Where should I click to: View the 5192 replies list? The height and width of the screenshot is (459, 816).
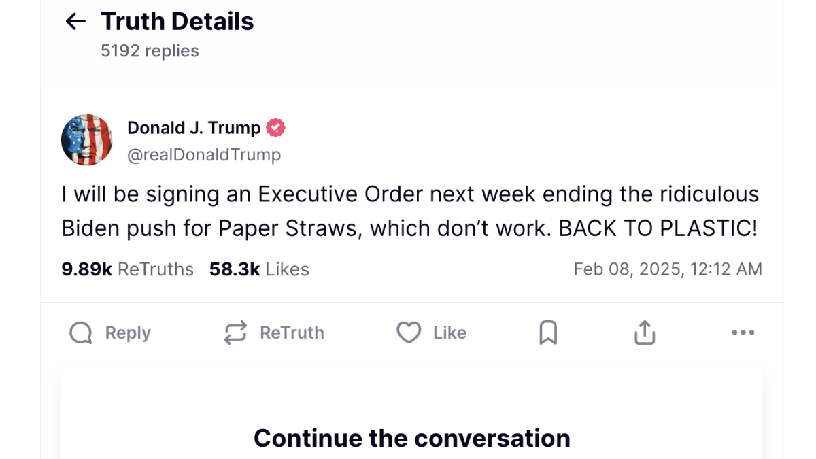149,50
